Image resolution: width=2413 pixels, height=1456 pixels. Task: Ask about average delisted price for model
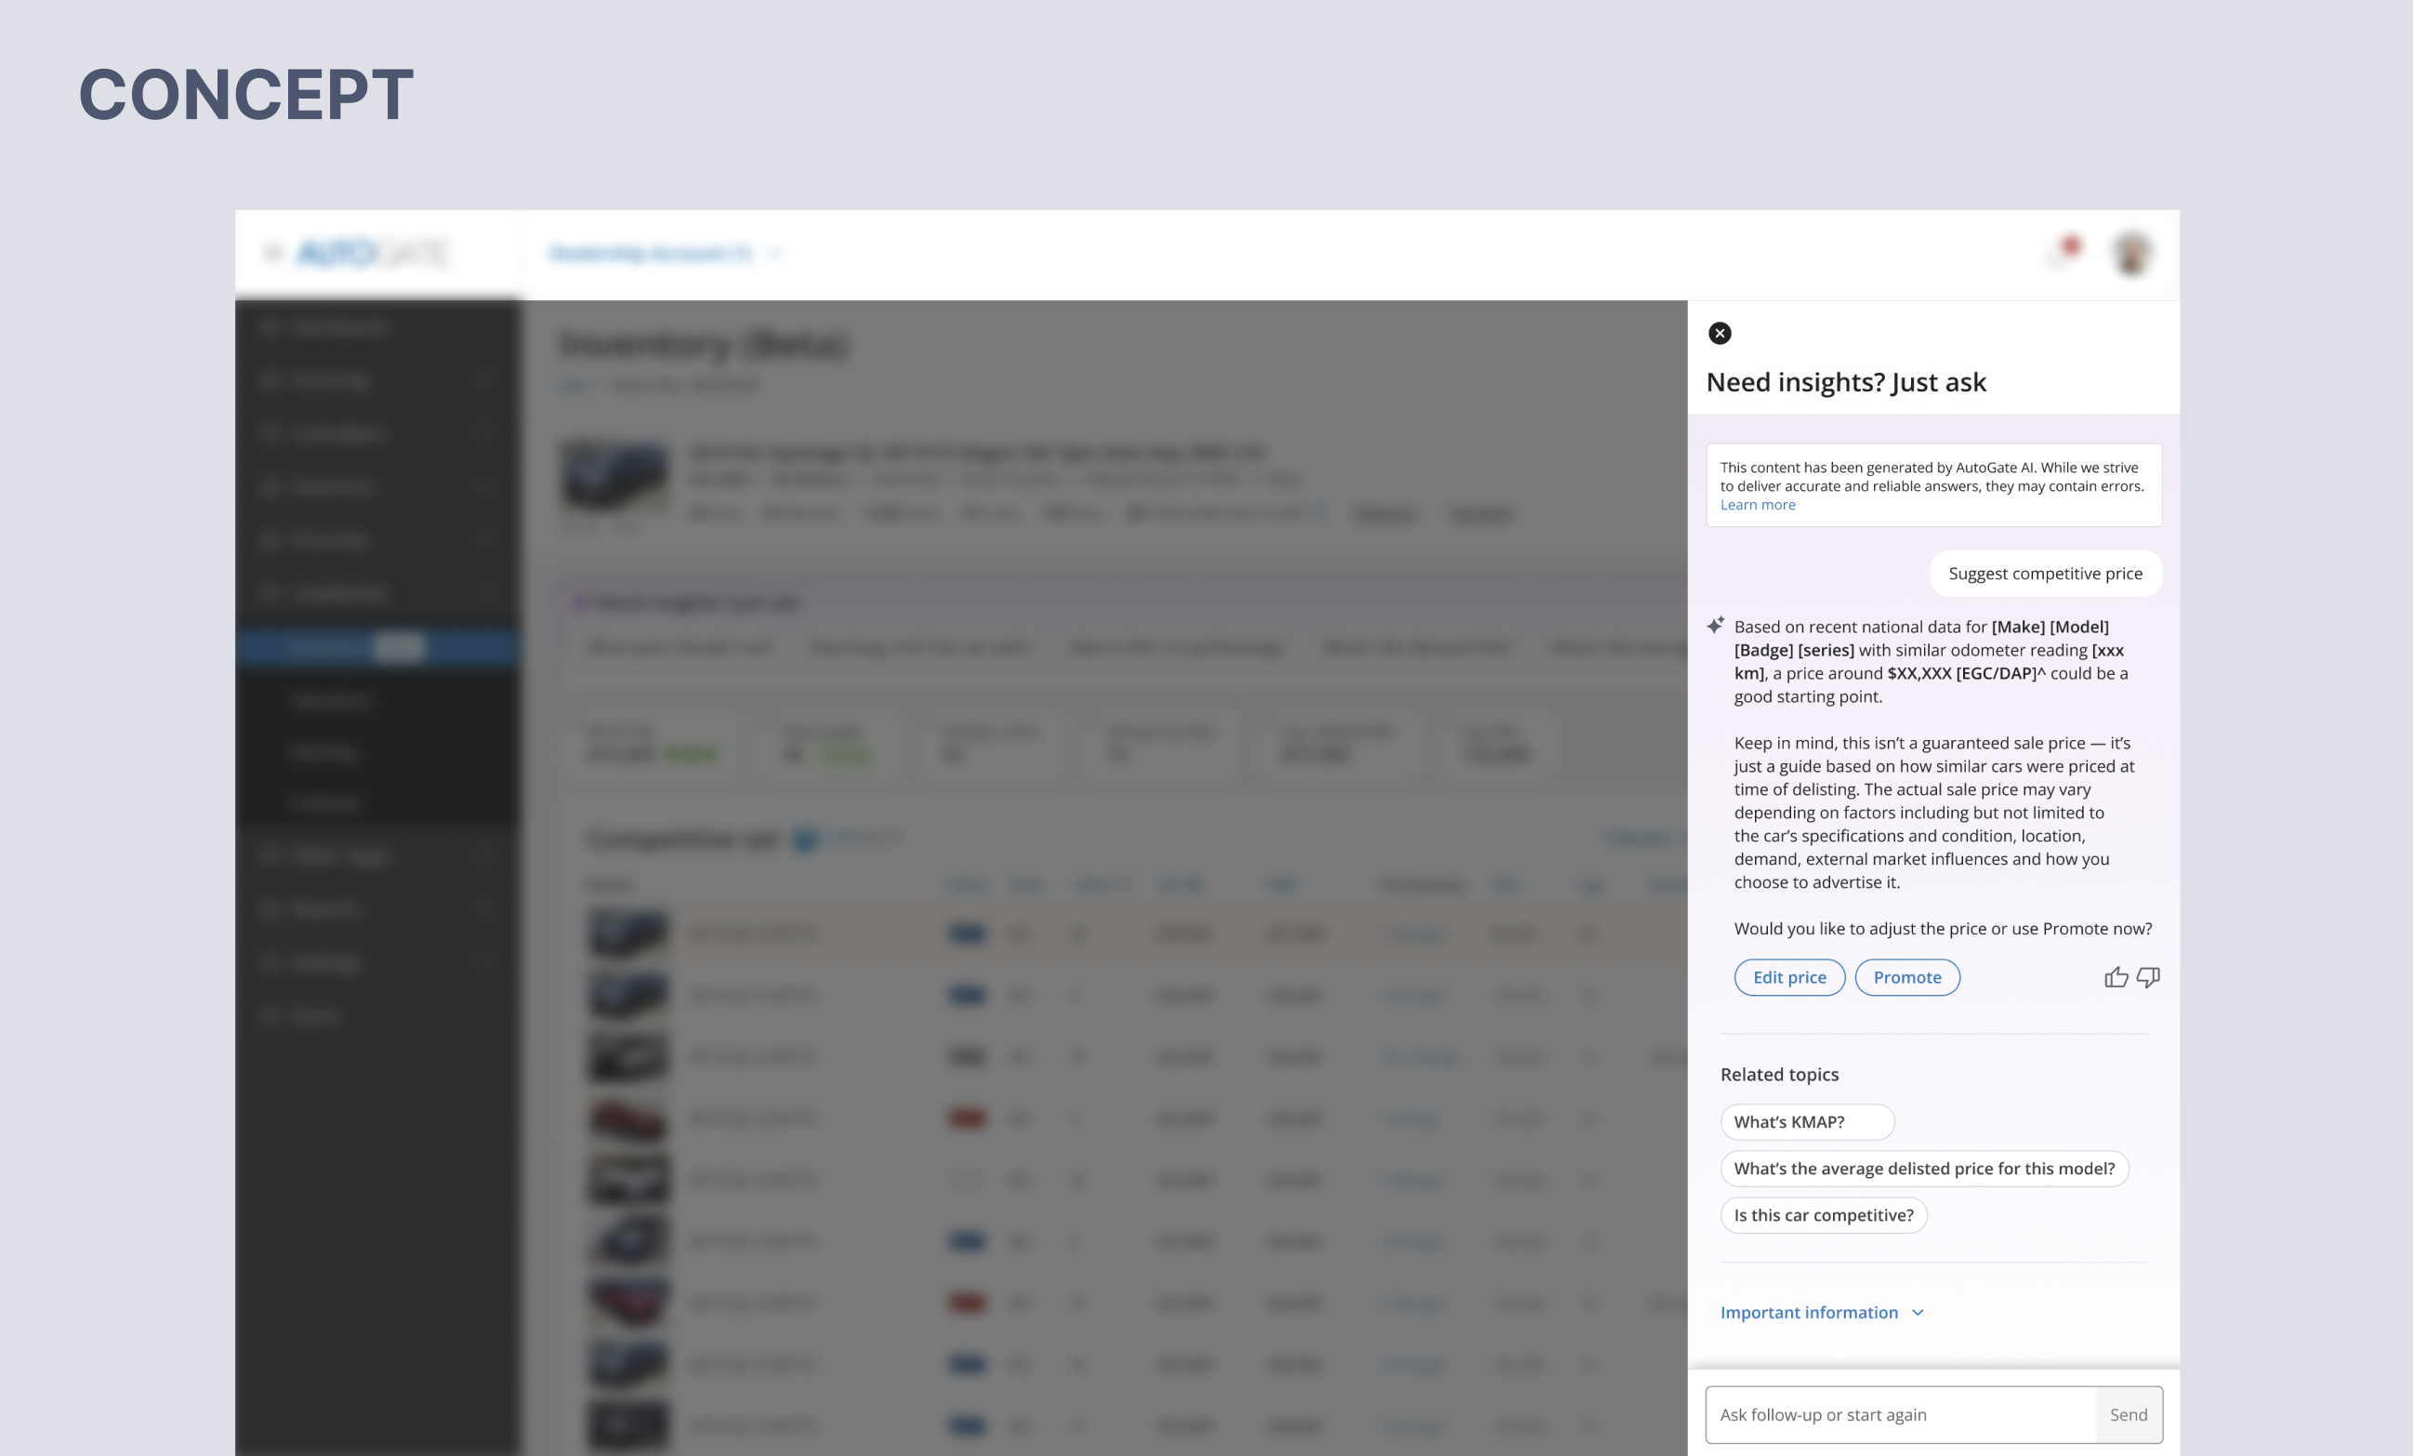pyautogui.click(x=1923, y=1168)
